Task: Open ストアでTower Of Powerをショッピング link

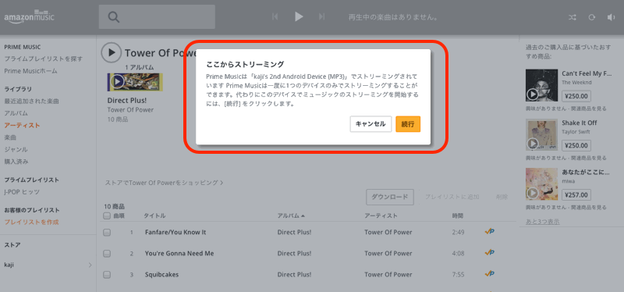Action: (x=164, y=183)
